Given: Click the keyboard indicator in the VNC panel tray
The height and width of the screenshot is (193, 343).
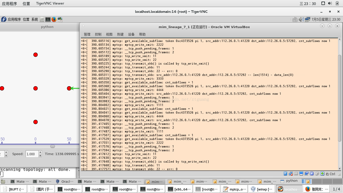Looking at the screenshot, I should 295,19.
